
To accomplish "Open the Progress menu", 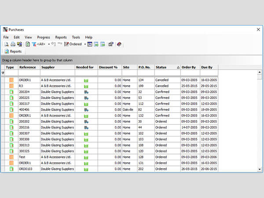I will (x=44, y=37).
